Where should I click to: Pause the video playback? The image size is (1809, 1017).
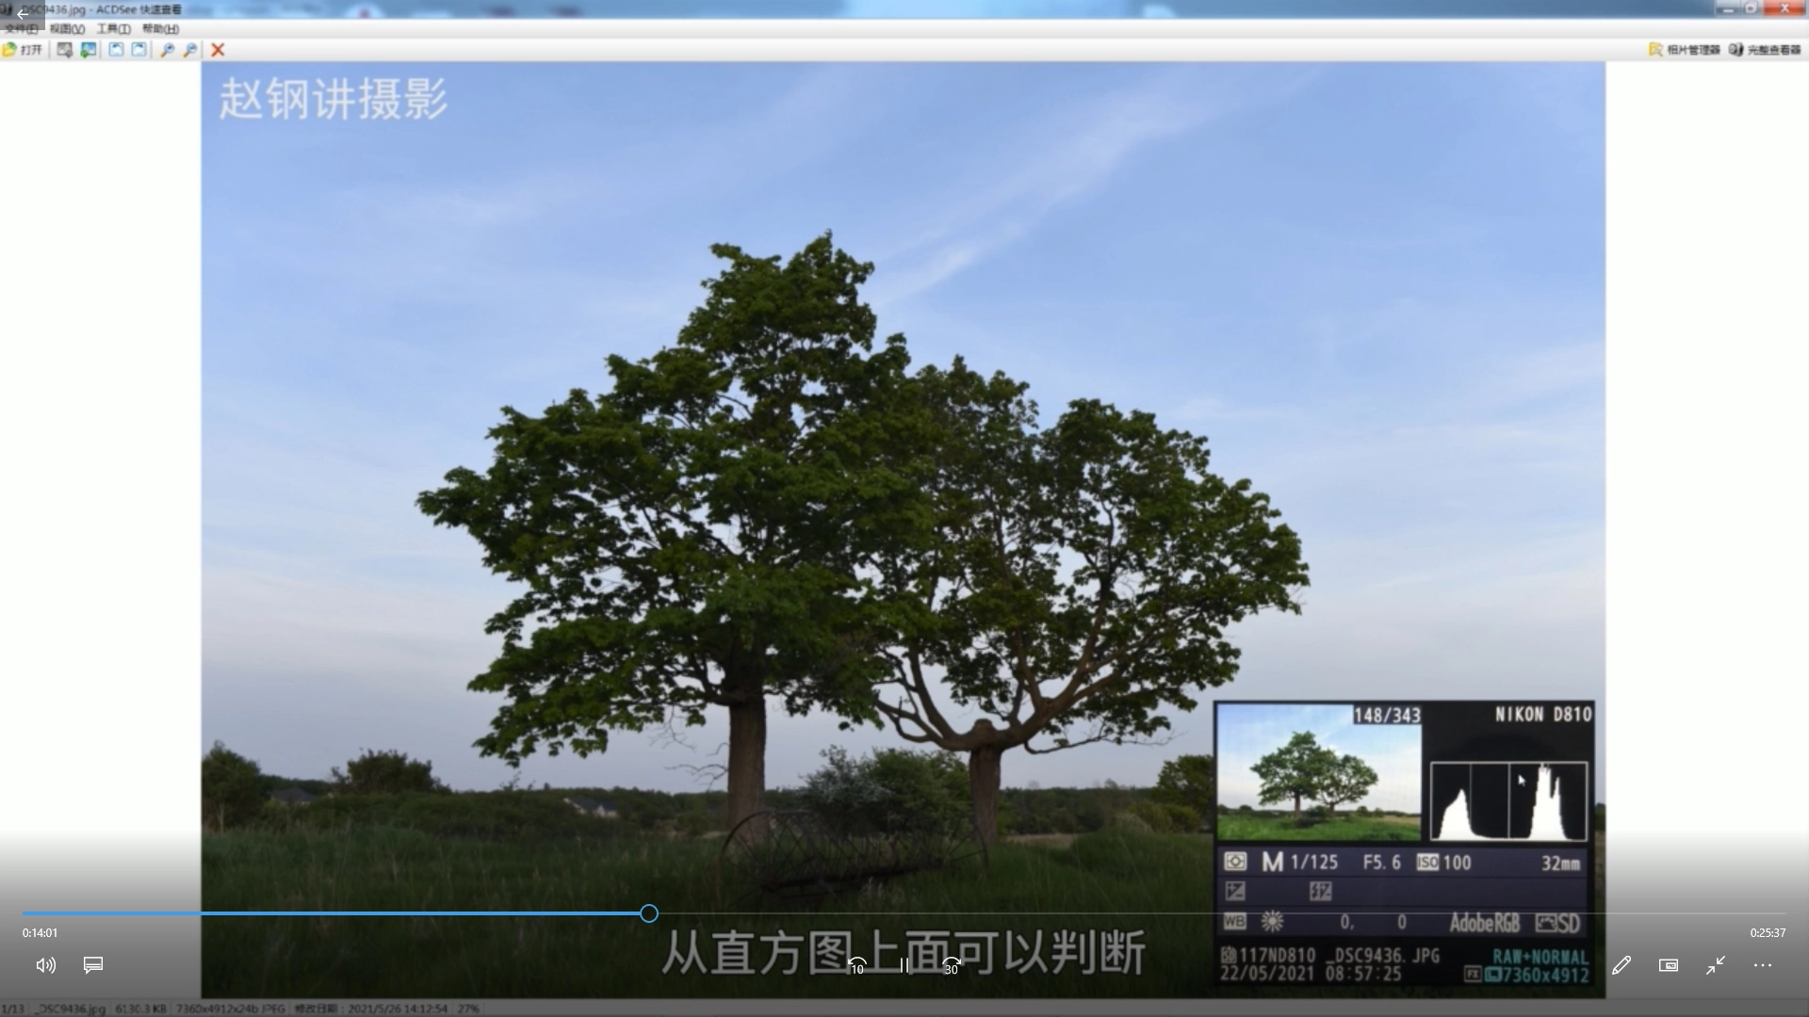point(904,965)
